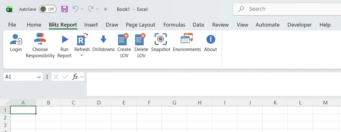The height and width of the screenshot is (132, 341).
Task: Click the Save icon in title bar
Action: [65, 9]
